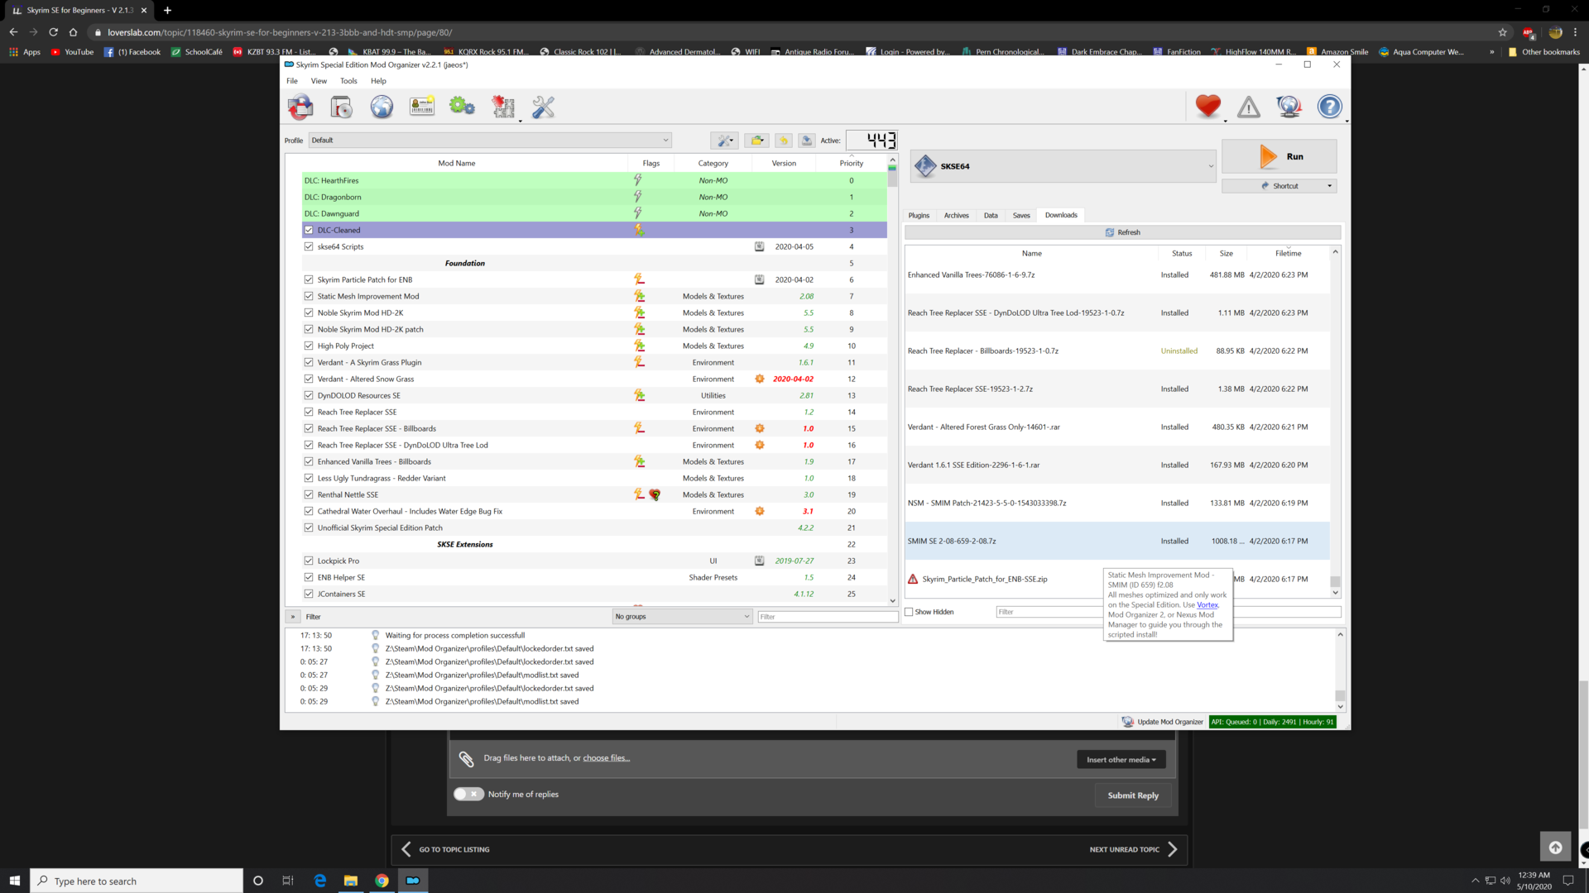Viewport: 1589px width, 893px height.
Task: Disable Static Mesh Improvement Mod checkbox
Action: coord(309,296)
